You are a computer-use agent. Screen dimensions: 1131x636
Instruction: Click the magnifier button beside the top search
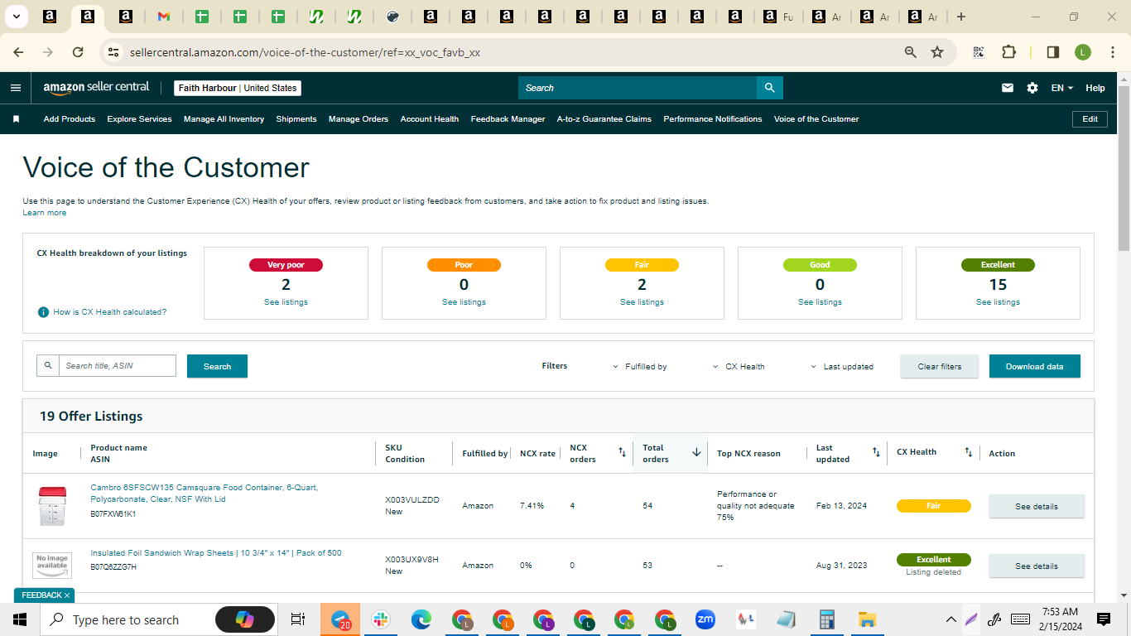pos(770,88)
